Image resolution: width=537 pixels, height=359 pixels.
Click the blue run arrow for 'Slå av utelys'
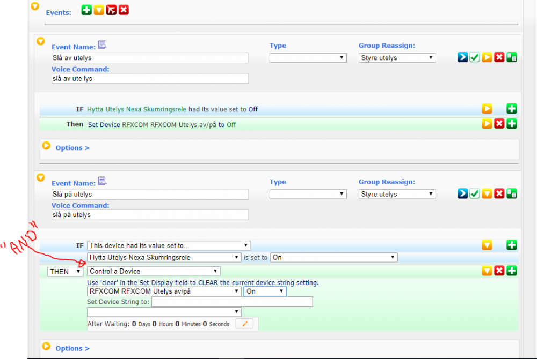pos(462,57)
